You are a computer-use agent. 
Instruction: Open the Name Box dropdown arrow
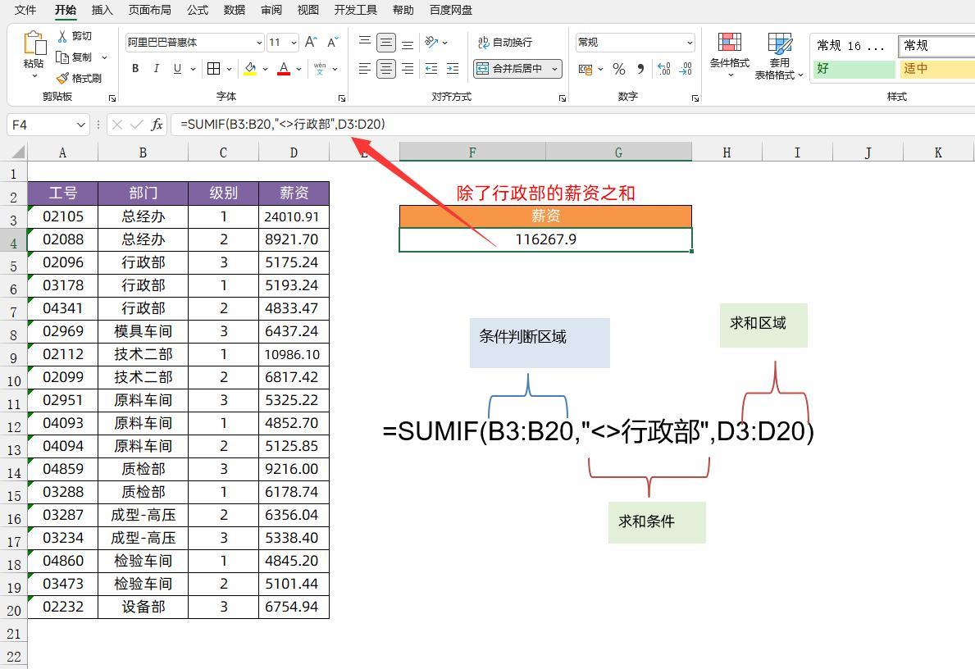point(81,125)
